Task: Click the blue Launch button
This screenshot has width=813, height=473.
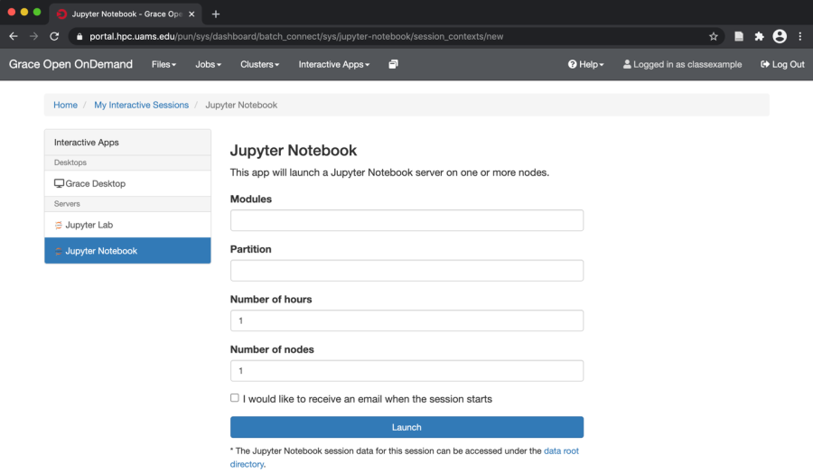Action: tap(406, 427)
